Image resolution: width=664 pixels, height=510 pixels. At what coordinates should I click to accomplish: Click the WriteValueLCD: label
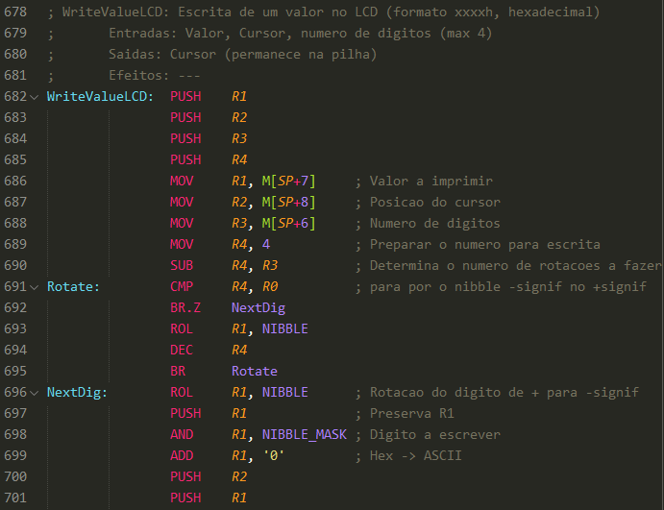pos(100,96)
